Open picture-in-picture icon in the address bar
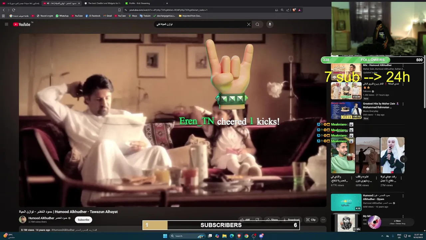The image size is (426, 240). coord(277,10)
